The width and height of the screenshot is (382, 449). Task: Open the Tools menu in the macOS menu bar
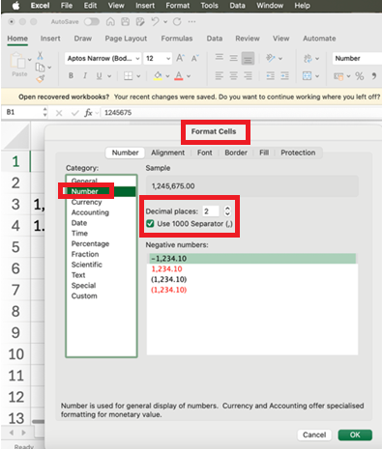pyautogui.click(x=209, y=6)
